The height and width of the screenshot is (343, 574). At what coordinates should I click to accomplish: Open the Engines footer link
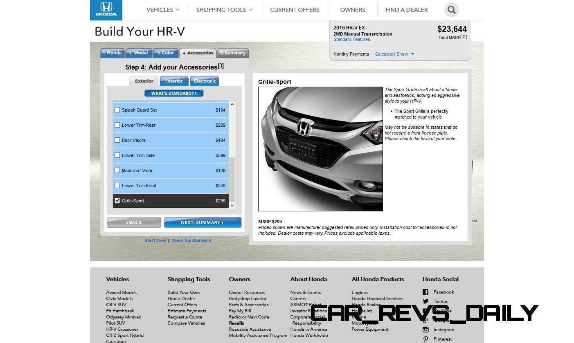click(x=360, y=292)
